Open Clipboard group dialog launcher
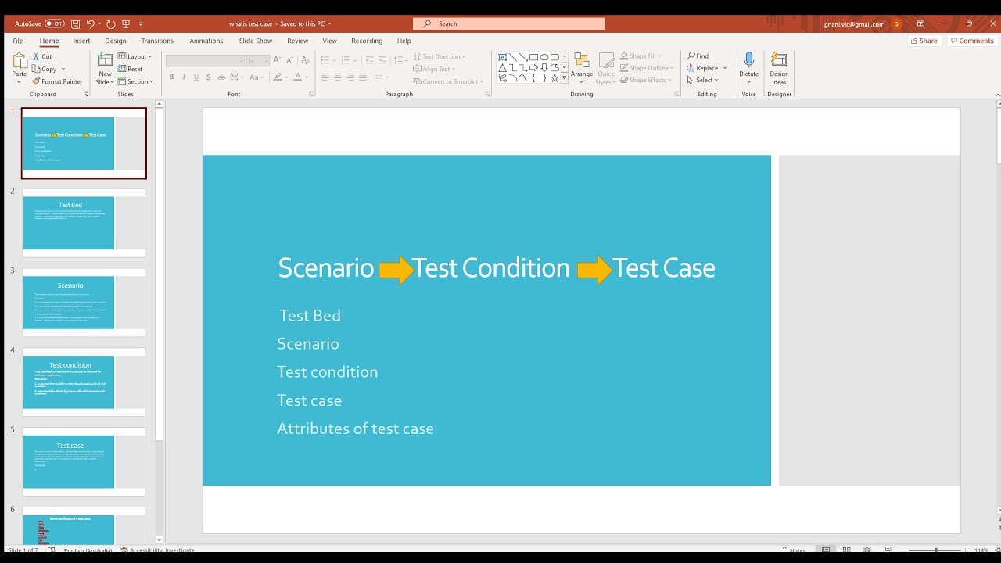 (86, 94)
